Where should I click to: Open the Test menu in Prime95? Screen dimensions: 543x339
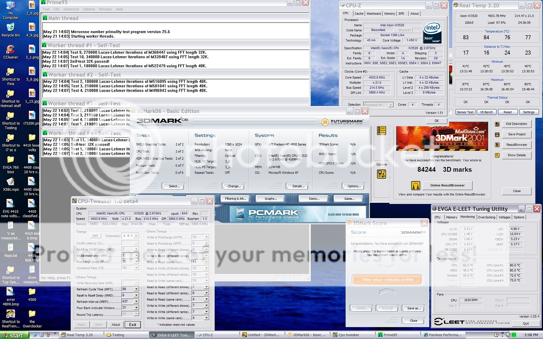(46, 9)
